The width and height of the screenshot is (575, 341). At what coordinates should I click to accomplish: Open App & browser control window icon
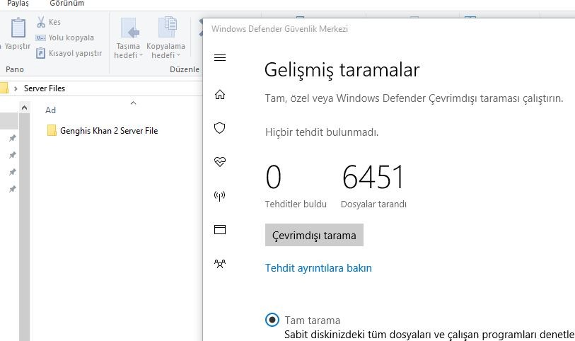(220, 229)
